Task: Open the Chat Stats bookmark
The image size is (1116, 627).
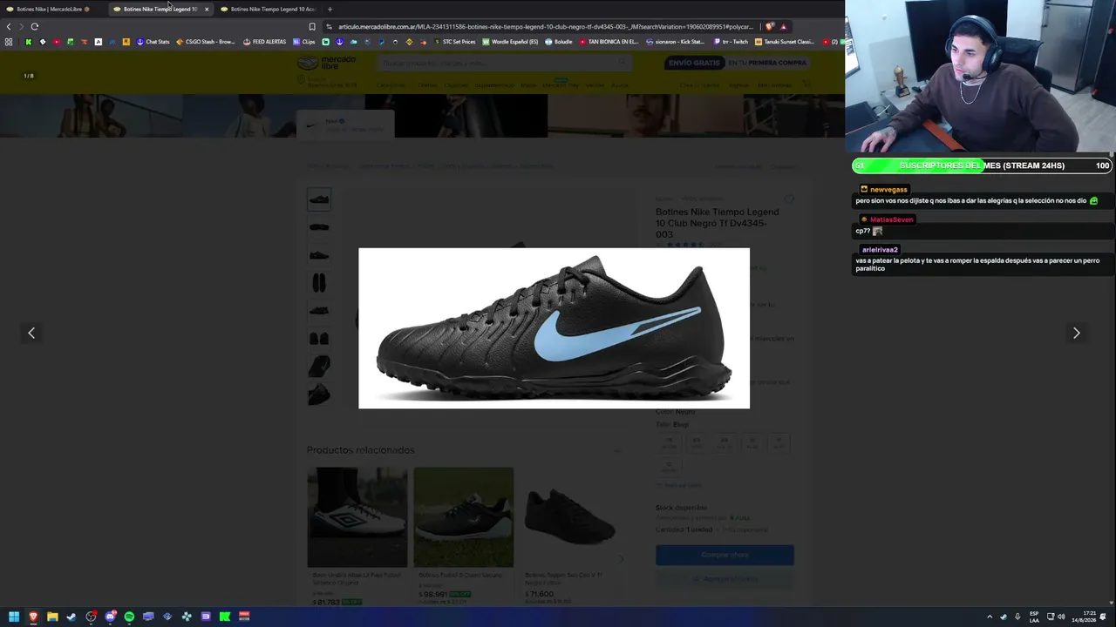Action: click(153, 42)
